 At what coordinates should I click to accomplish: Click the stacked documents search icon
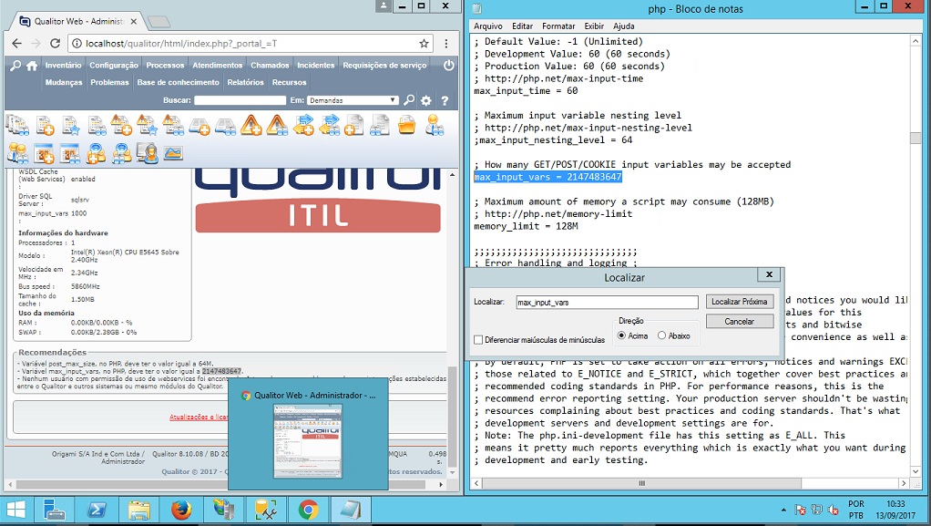(18, 126)
